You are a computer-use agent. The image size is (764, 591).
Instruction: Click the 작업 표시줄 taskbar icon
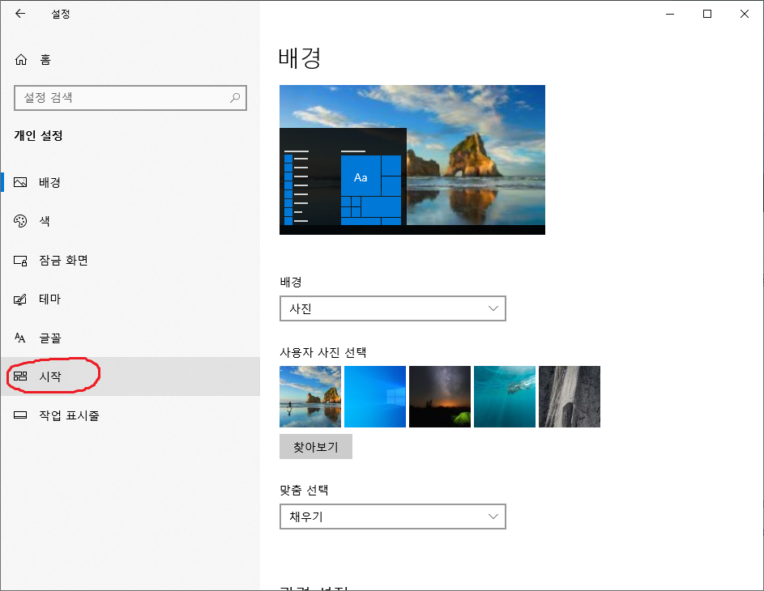(x=21, y=415)
